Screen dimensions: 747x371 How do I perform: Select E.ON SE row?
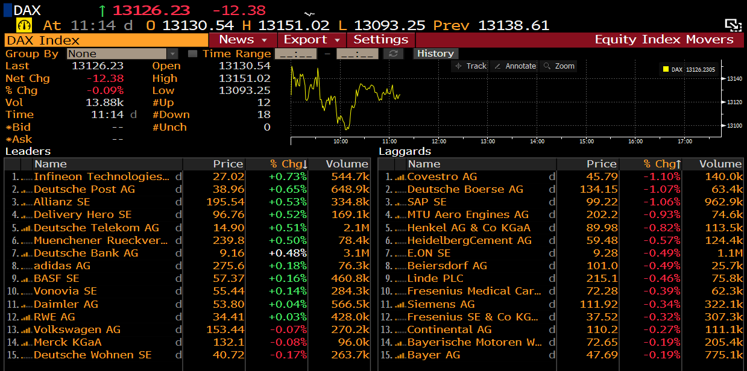[561, 254]
